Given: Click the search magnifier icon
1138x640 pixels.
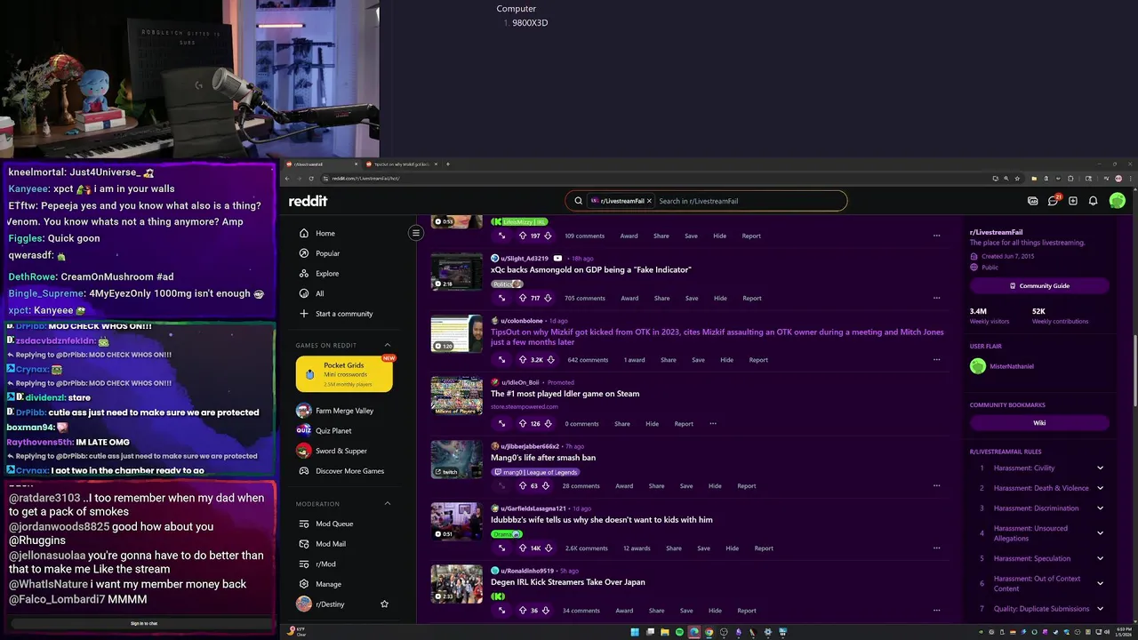Looking at the screenshot, I should [x=578, y=201].
